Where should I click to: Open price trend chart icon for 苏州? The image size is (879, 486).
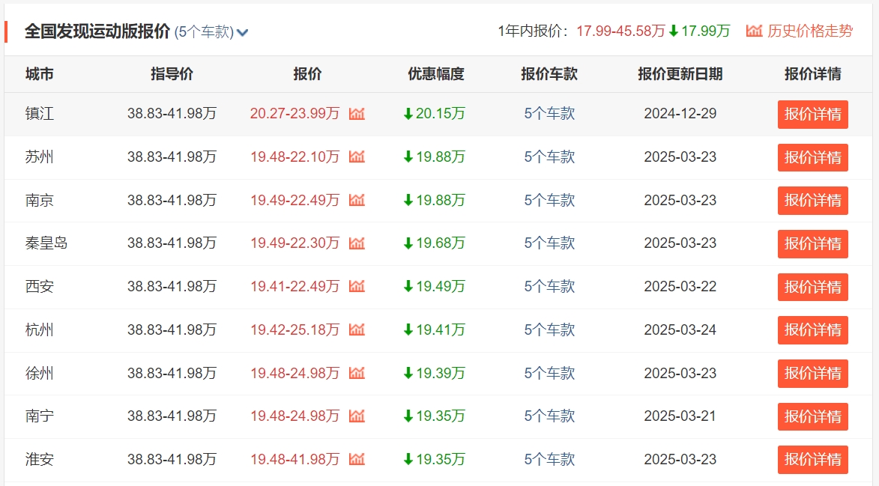pos(357,157)
